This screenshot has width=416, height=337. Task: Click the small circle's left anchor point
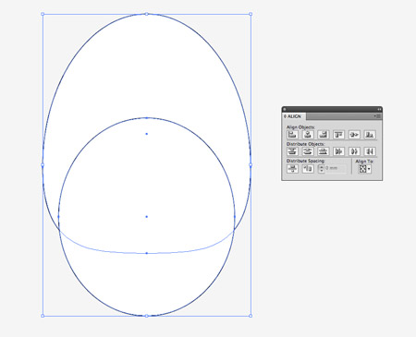point(58,217)
